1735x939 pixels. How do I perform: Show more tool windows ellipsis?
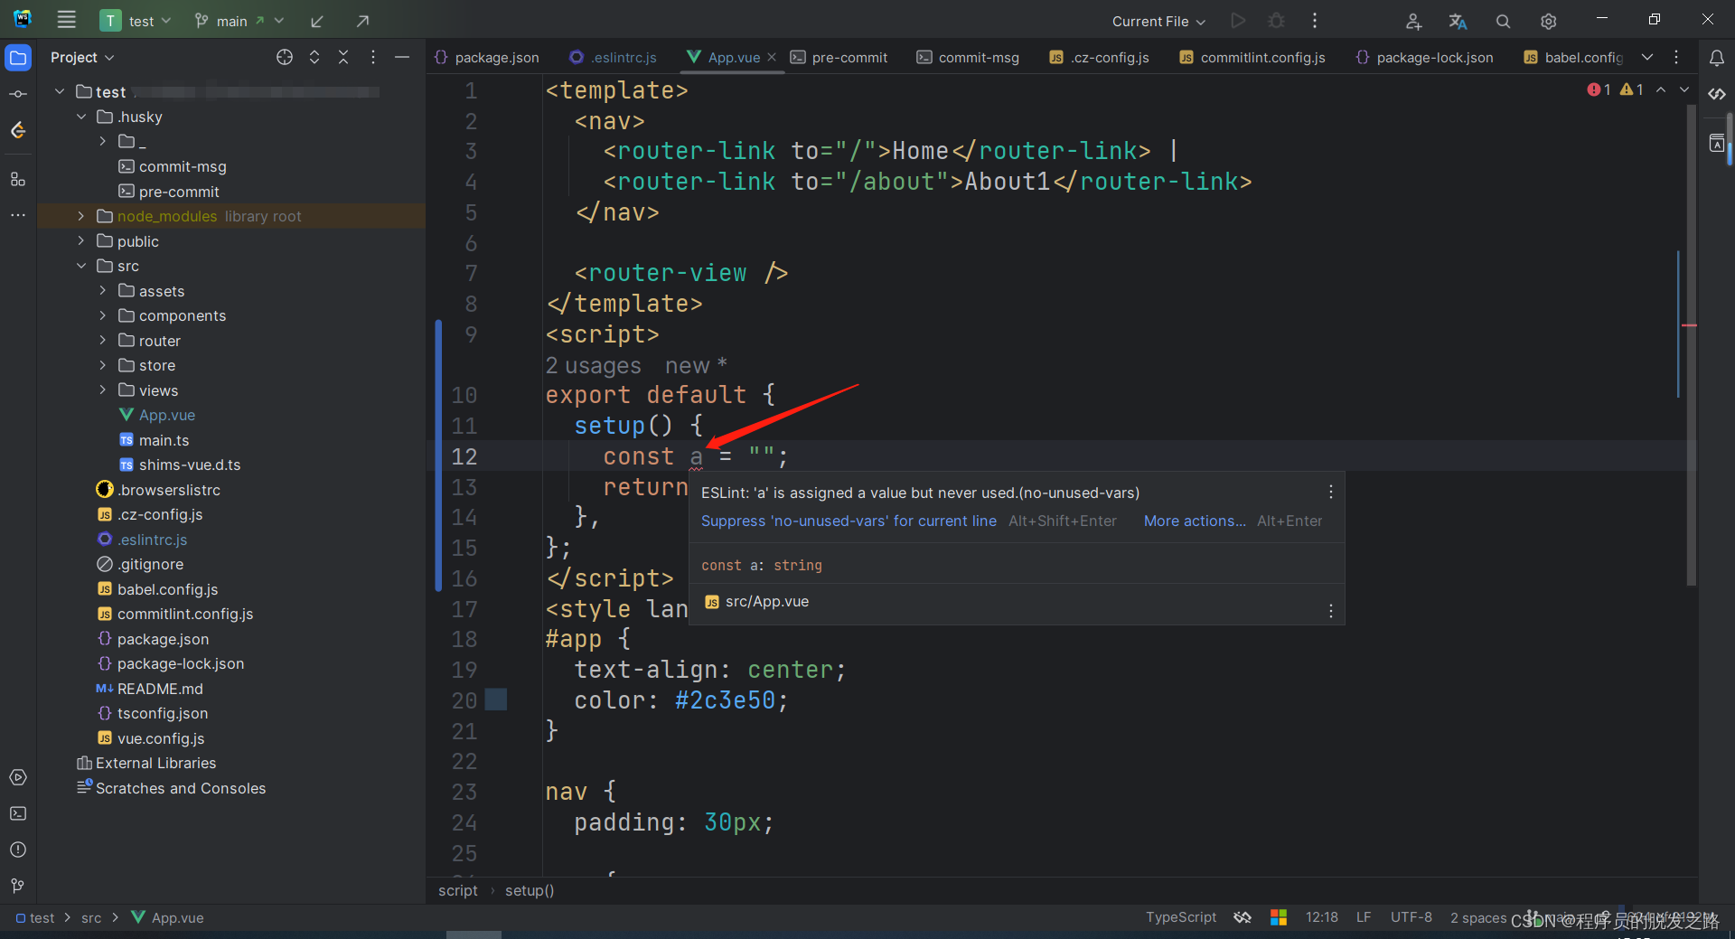pos(18,215)
